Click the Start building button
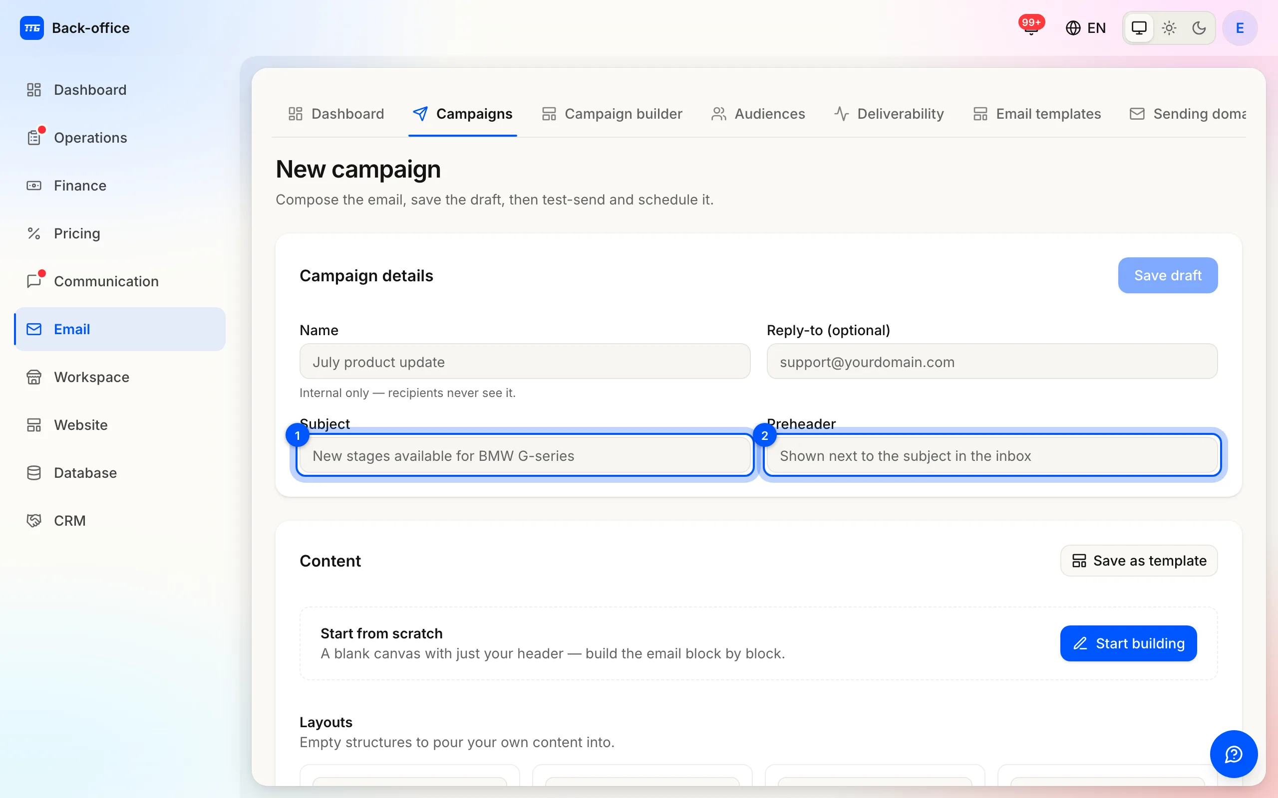The height and width of the screenshot is (798, 1278). coord(1129,643)
